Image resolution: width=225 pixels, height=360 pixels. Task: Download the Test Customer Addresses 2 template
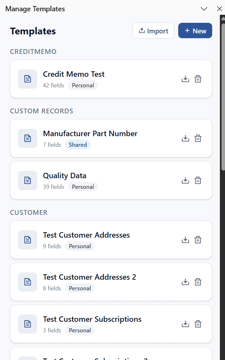point(185,282)
